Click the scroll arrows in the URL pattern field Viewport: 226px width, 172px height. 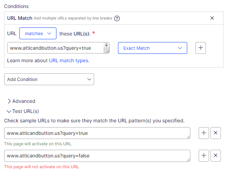click(106, 46)
